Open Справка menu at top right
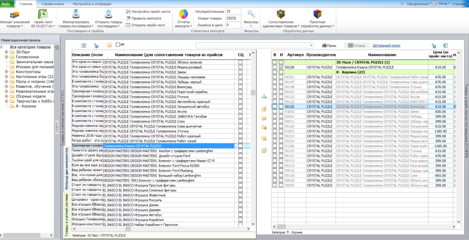Image resolution: width=469 pixels, height=240 pixels. click(x=460, y=4)
